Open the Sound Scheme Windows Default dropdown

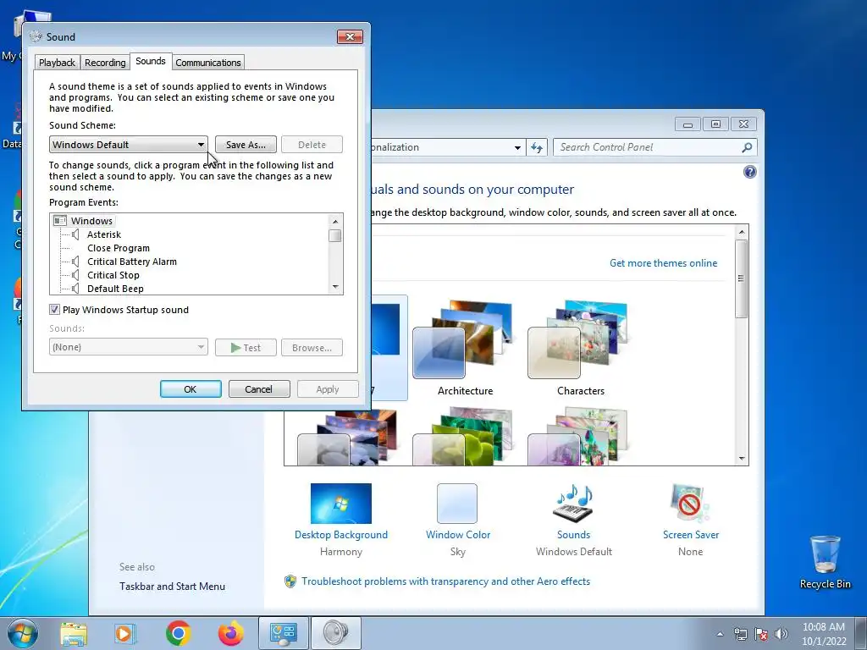pyautogui.click(x=129, y=145)
